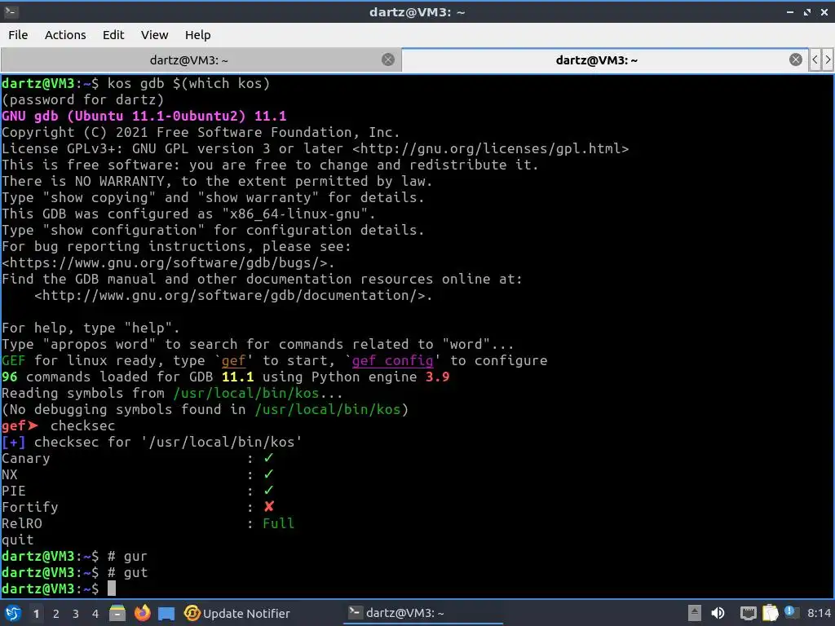Viewport: 835px width, 626px height.
Task: Click the gnu.org/licenses/gpl.html URL
Action: (x=490, y=148)
